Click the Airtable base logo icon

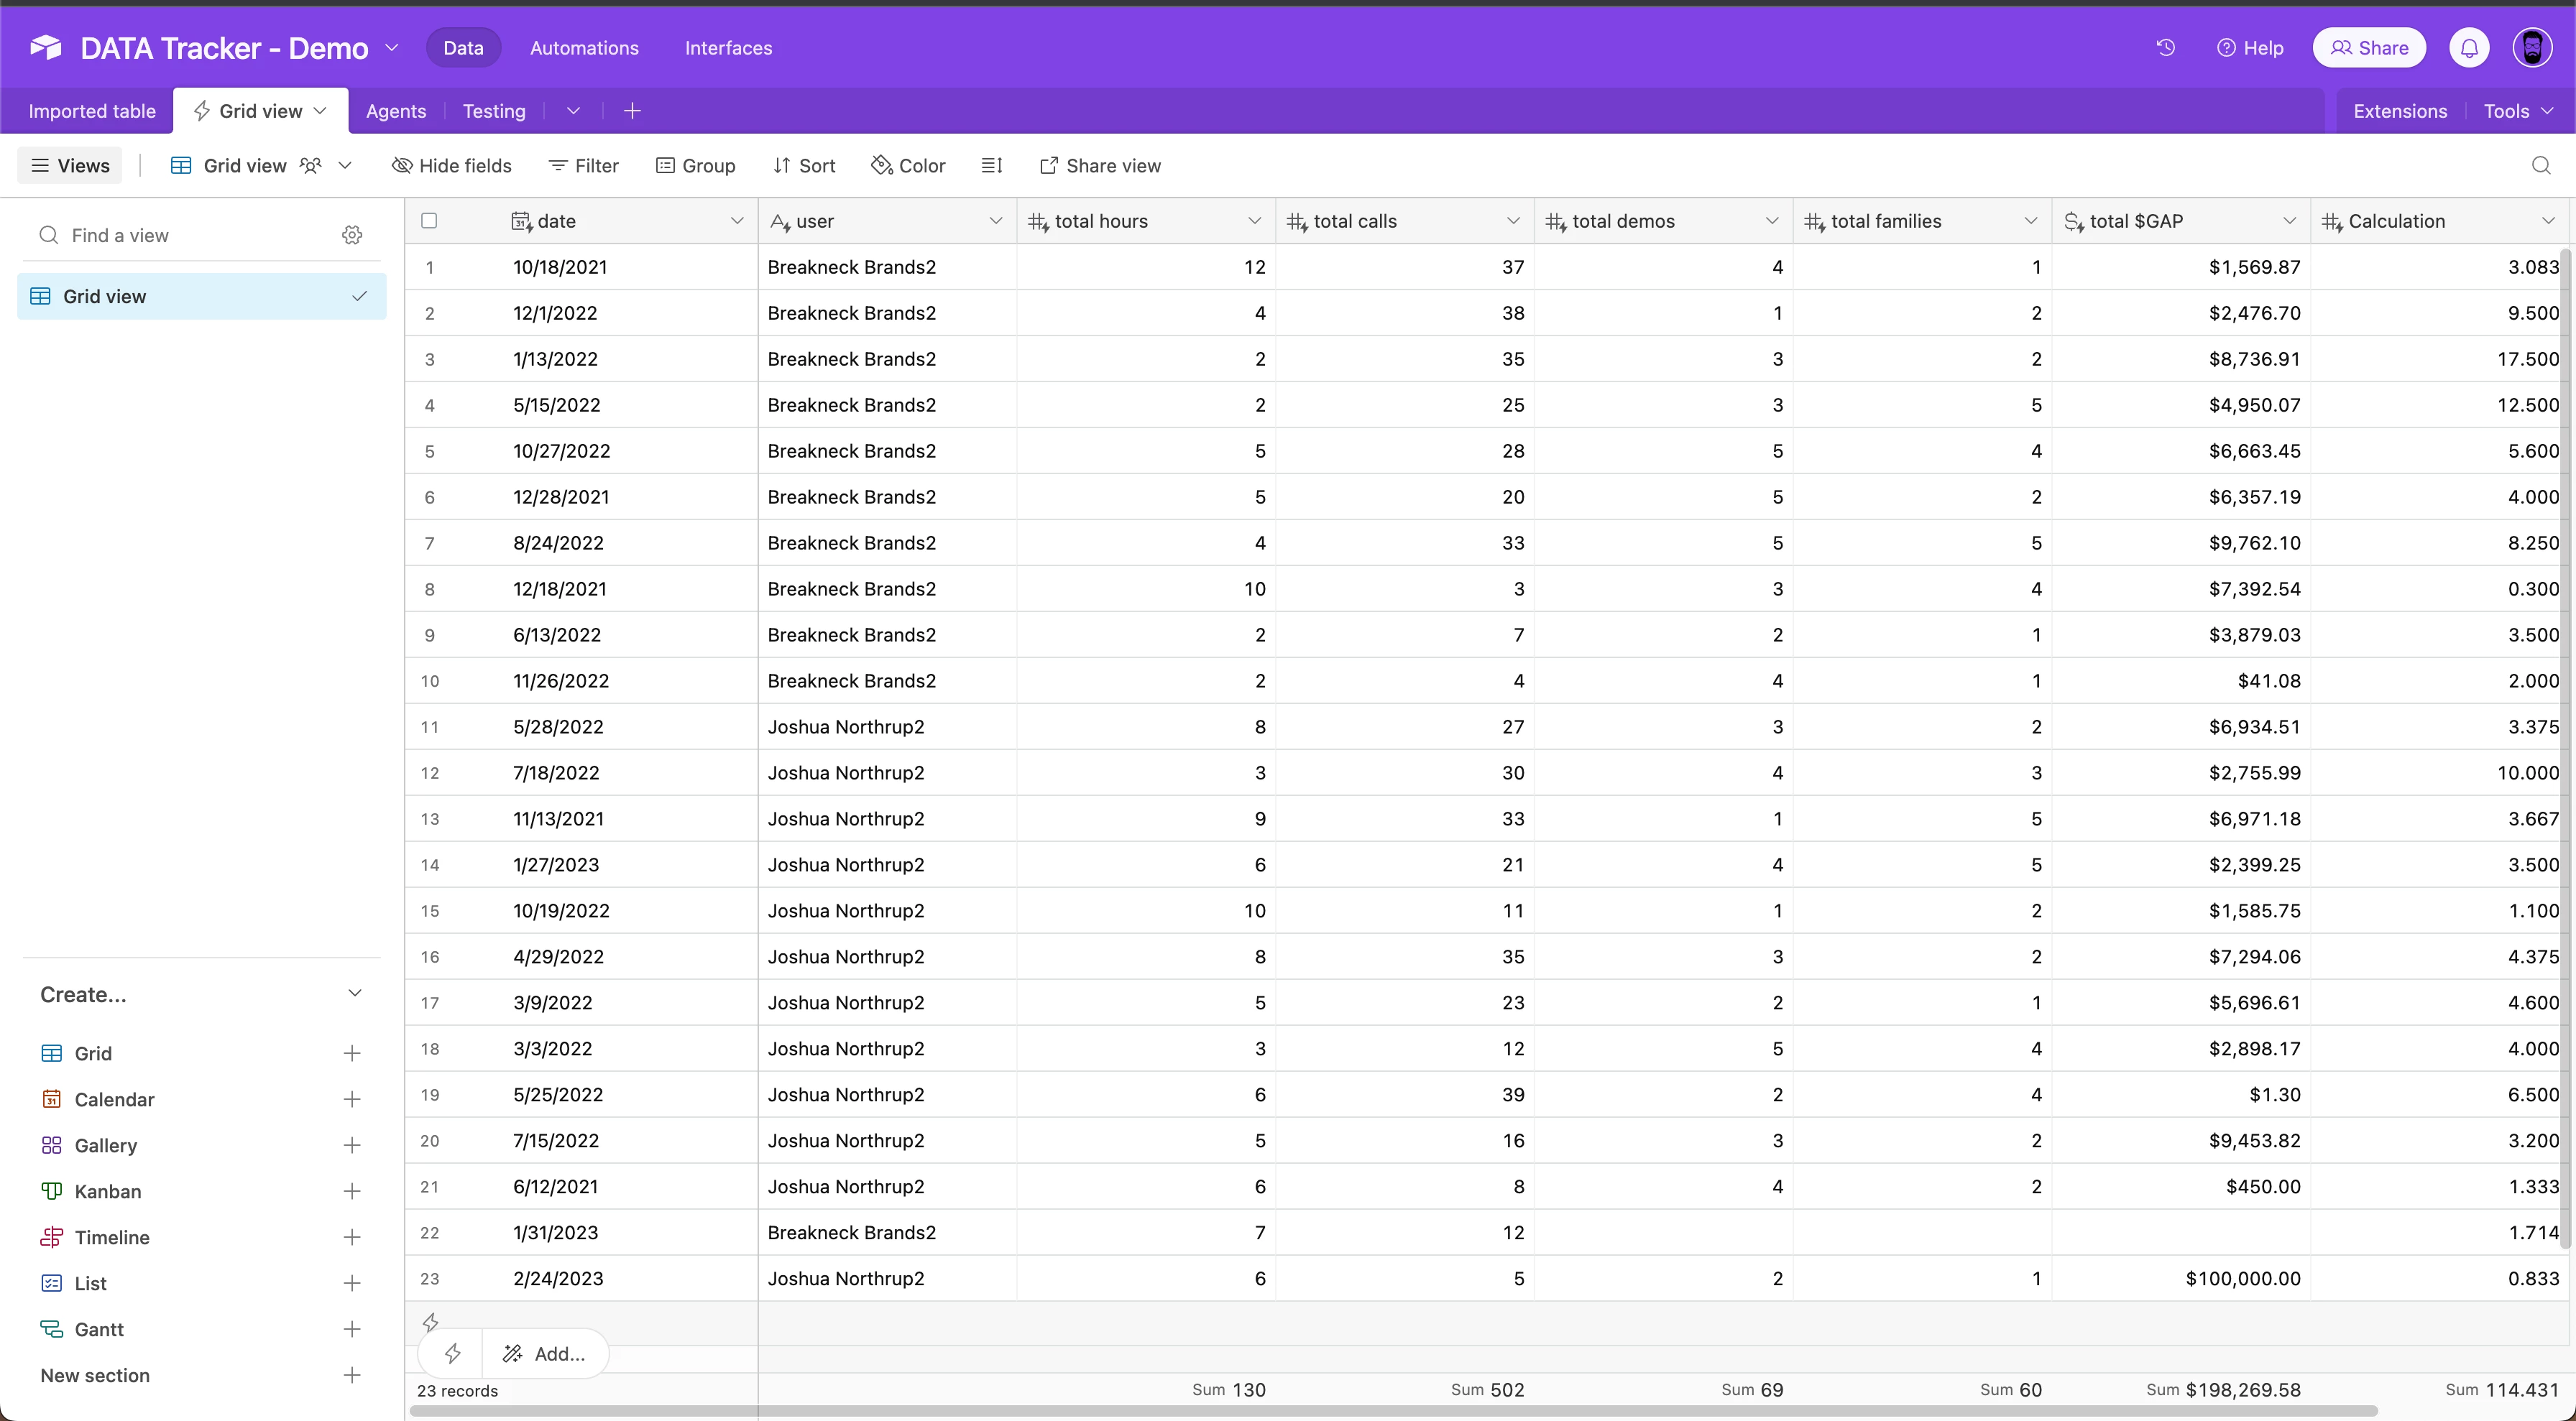tap(46, 47)
